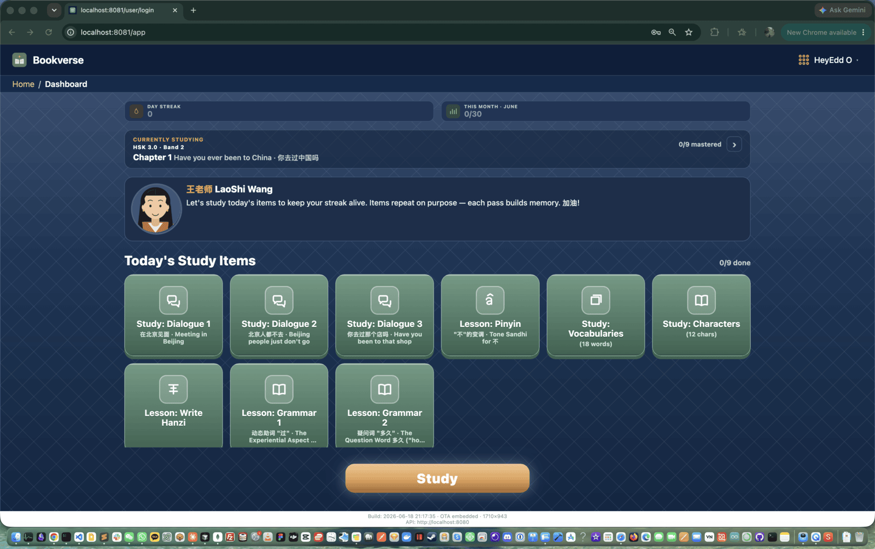Click the book icon on Lesson: Grammar 2
Viewport: 875px width, 549px height.
pyautogui.click(x=384, y=389)
